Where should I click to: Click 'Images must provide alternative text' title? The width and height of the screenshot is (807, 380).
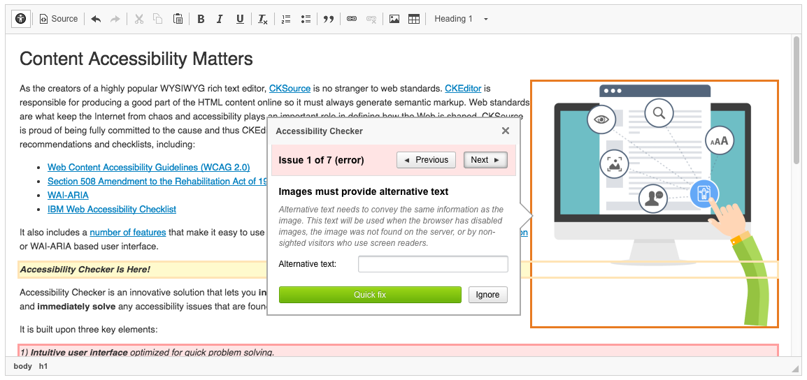tap(364, 192)
